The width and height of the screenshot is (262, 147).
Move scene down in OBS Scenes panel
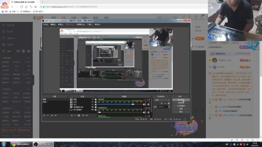(55, 115)
